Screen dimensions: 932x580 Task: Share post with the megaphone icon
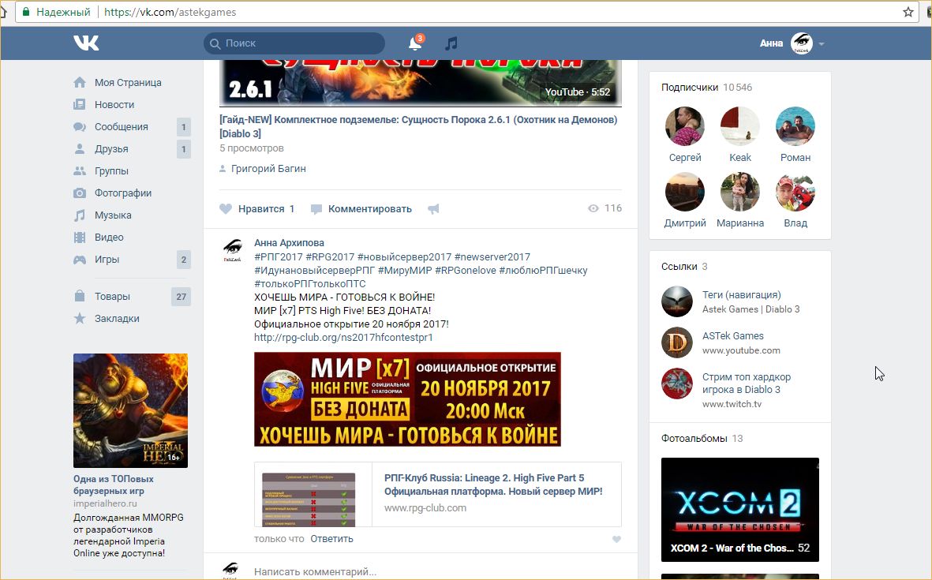[433, 208]
